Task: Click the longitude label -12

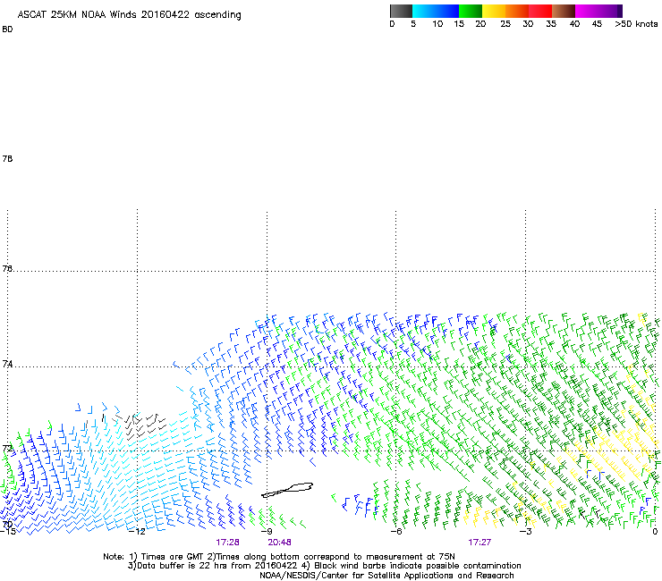Action: tap(138, 532)
